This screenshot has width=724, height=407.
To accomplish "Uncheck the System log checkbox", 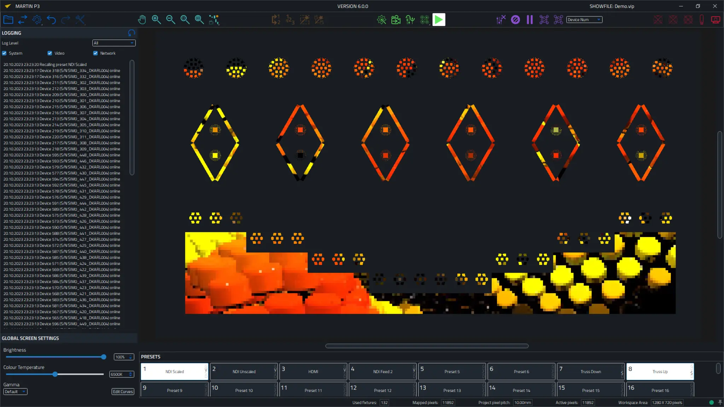I will (x=5, y=53).
